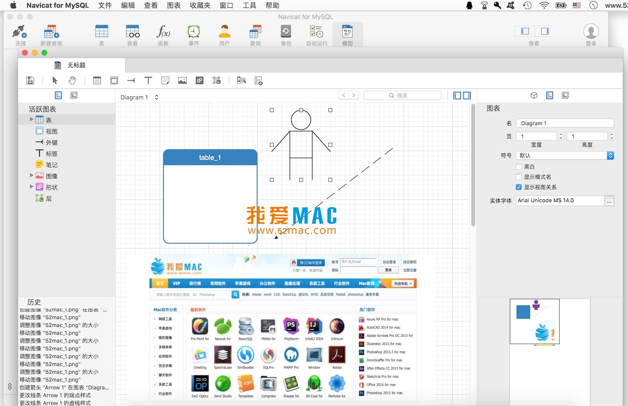Select the foreign key tool in model toolbar
The image size is (628, 406).
[x=131, y=80]
